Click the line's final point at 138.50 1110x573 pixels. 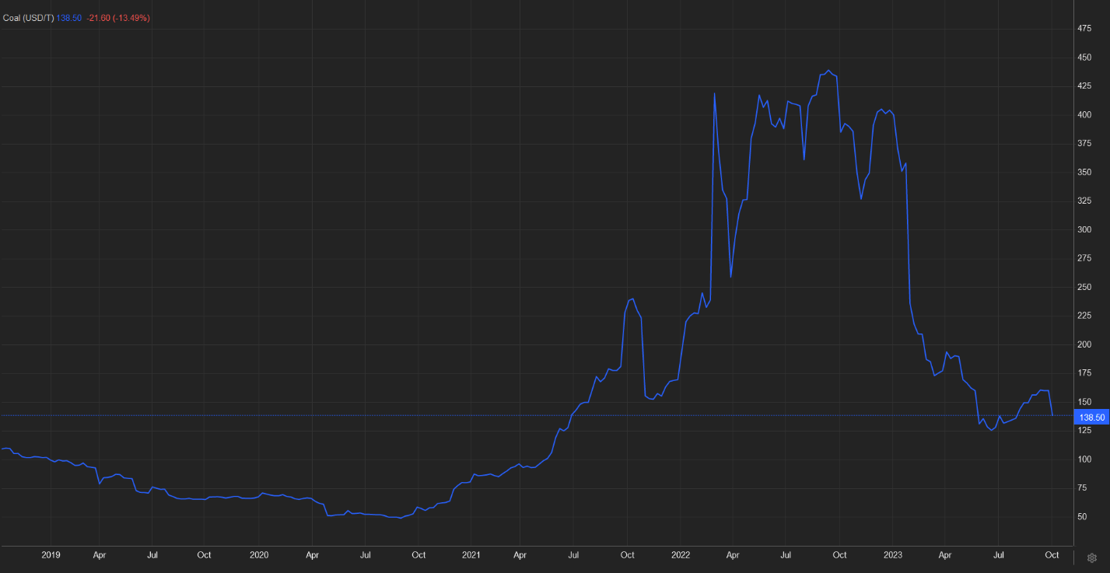tap(1052, 415)
